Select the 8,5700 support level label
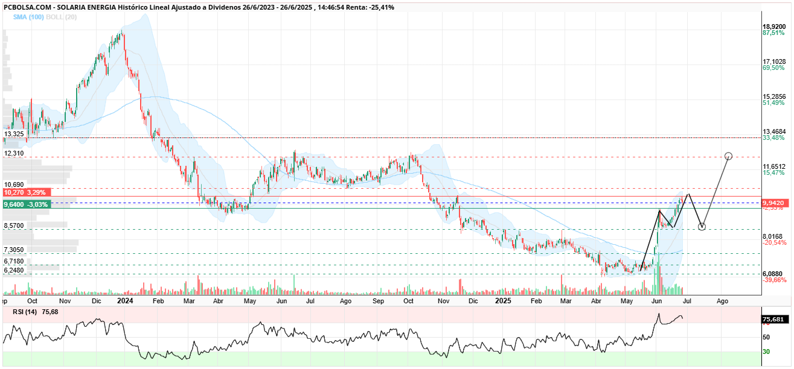 tap(14, 225)
